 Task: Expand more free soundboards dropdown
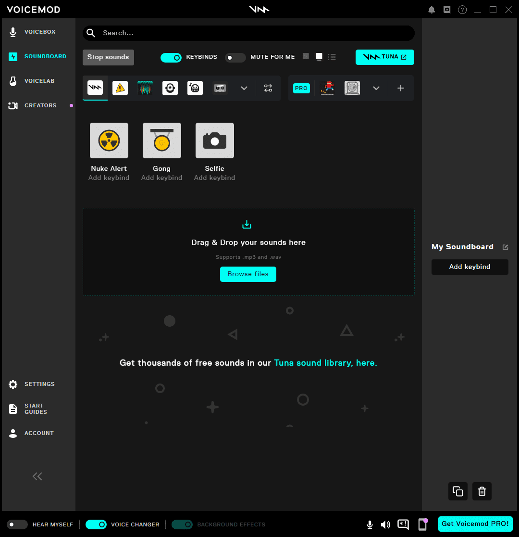pyautogui.click(x=244, y=89)
